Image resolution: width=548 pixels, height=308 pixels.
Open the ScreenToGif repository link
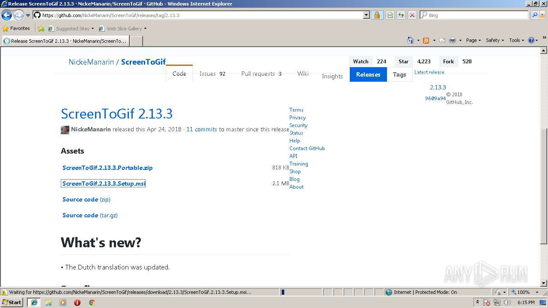[143, 62]
